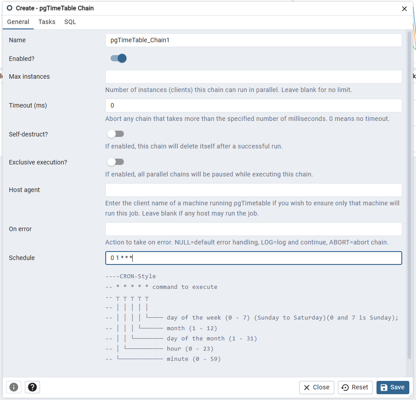416x400 pixels.
Task: Focus the Name input field
Action: tap(254, 40)
